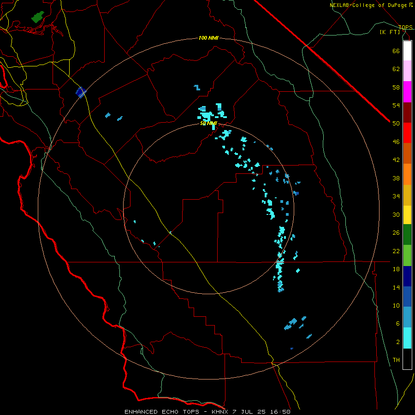The width and height of the screenshot is (415, 415).
Task: Click the white color swatch above 66
Action: coord(407,51)
